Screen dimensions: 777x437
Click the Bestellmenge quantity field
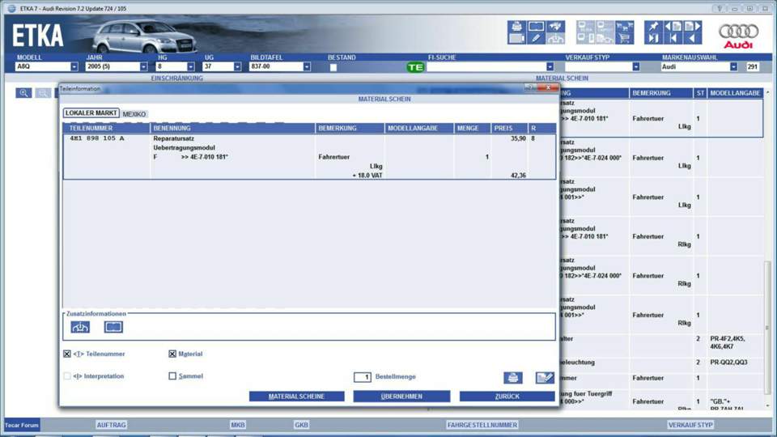pos(363,377)
